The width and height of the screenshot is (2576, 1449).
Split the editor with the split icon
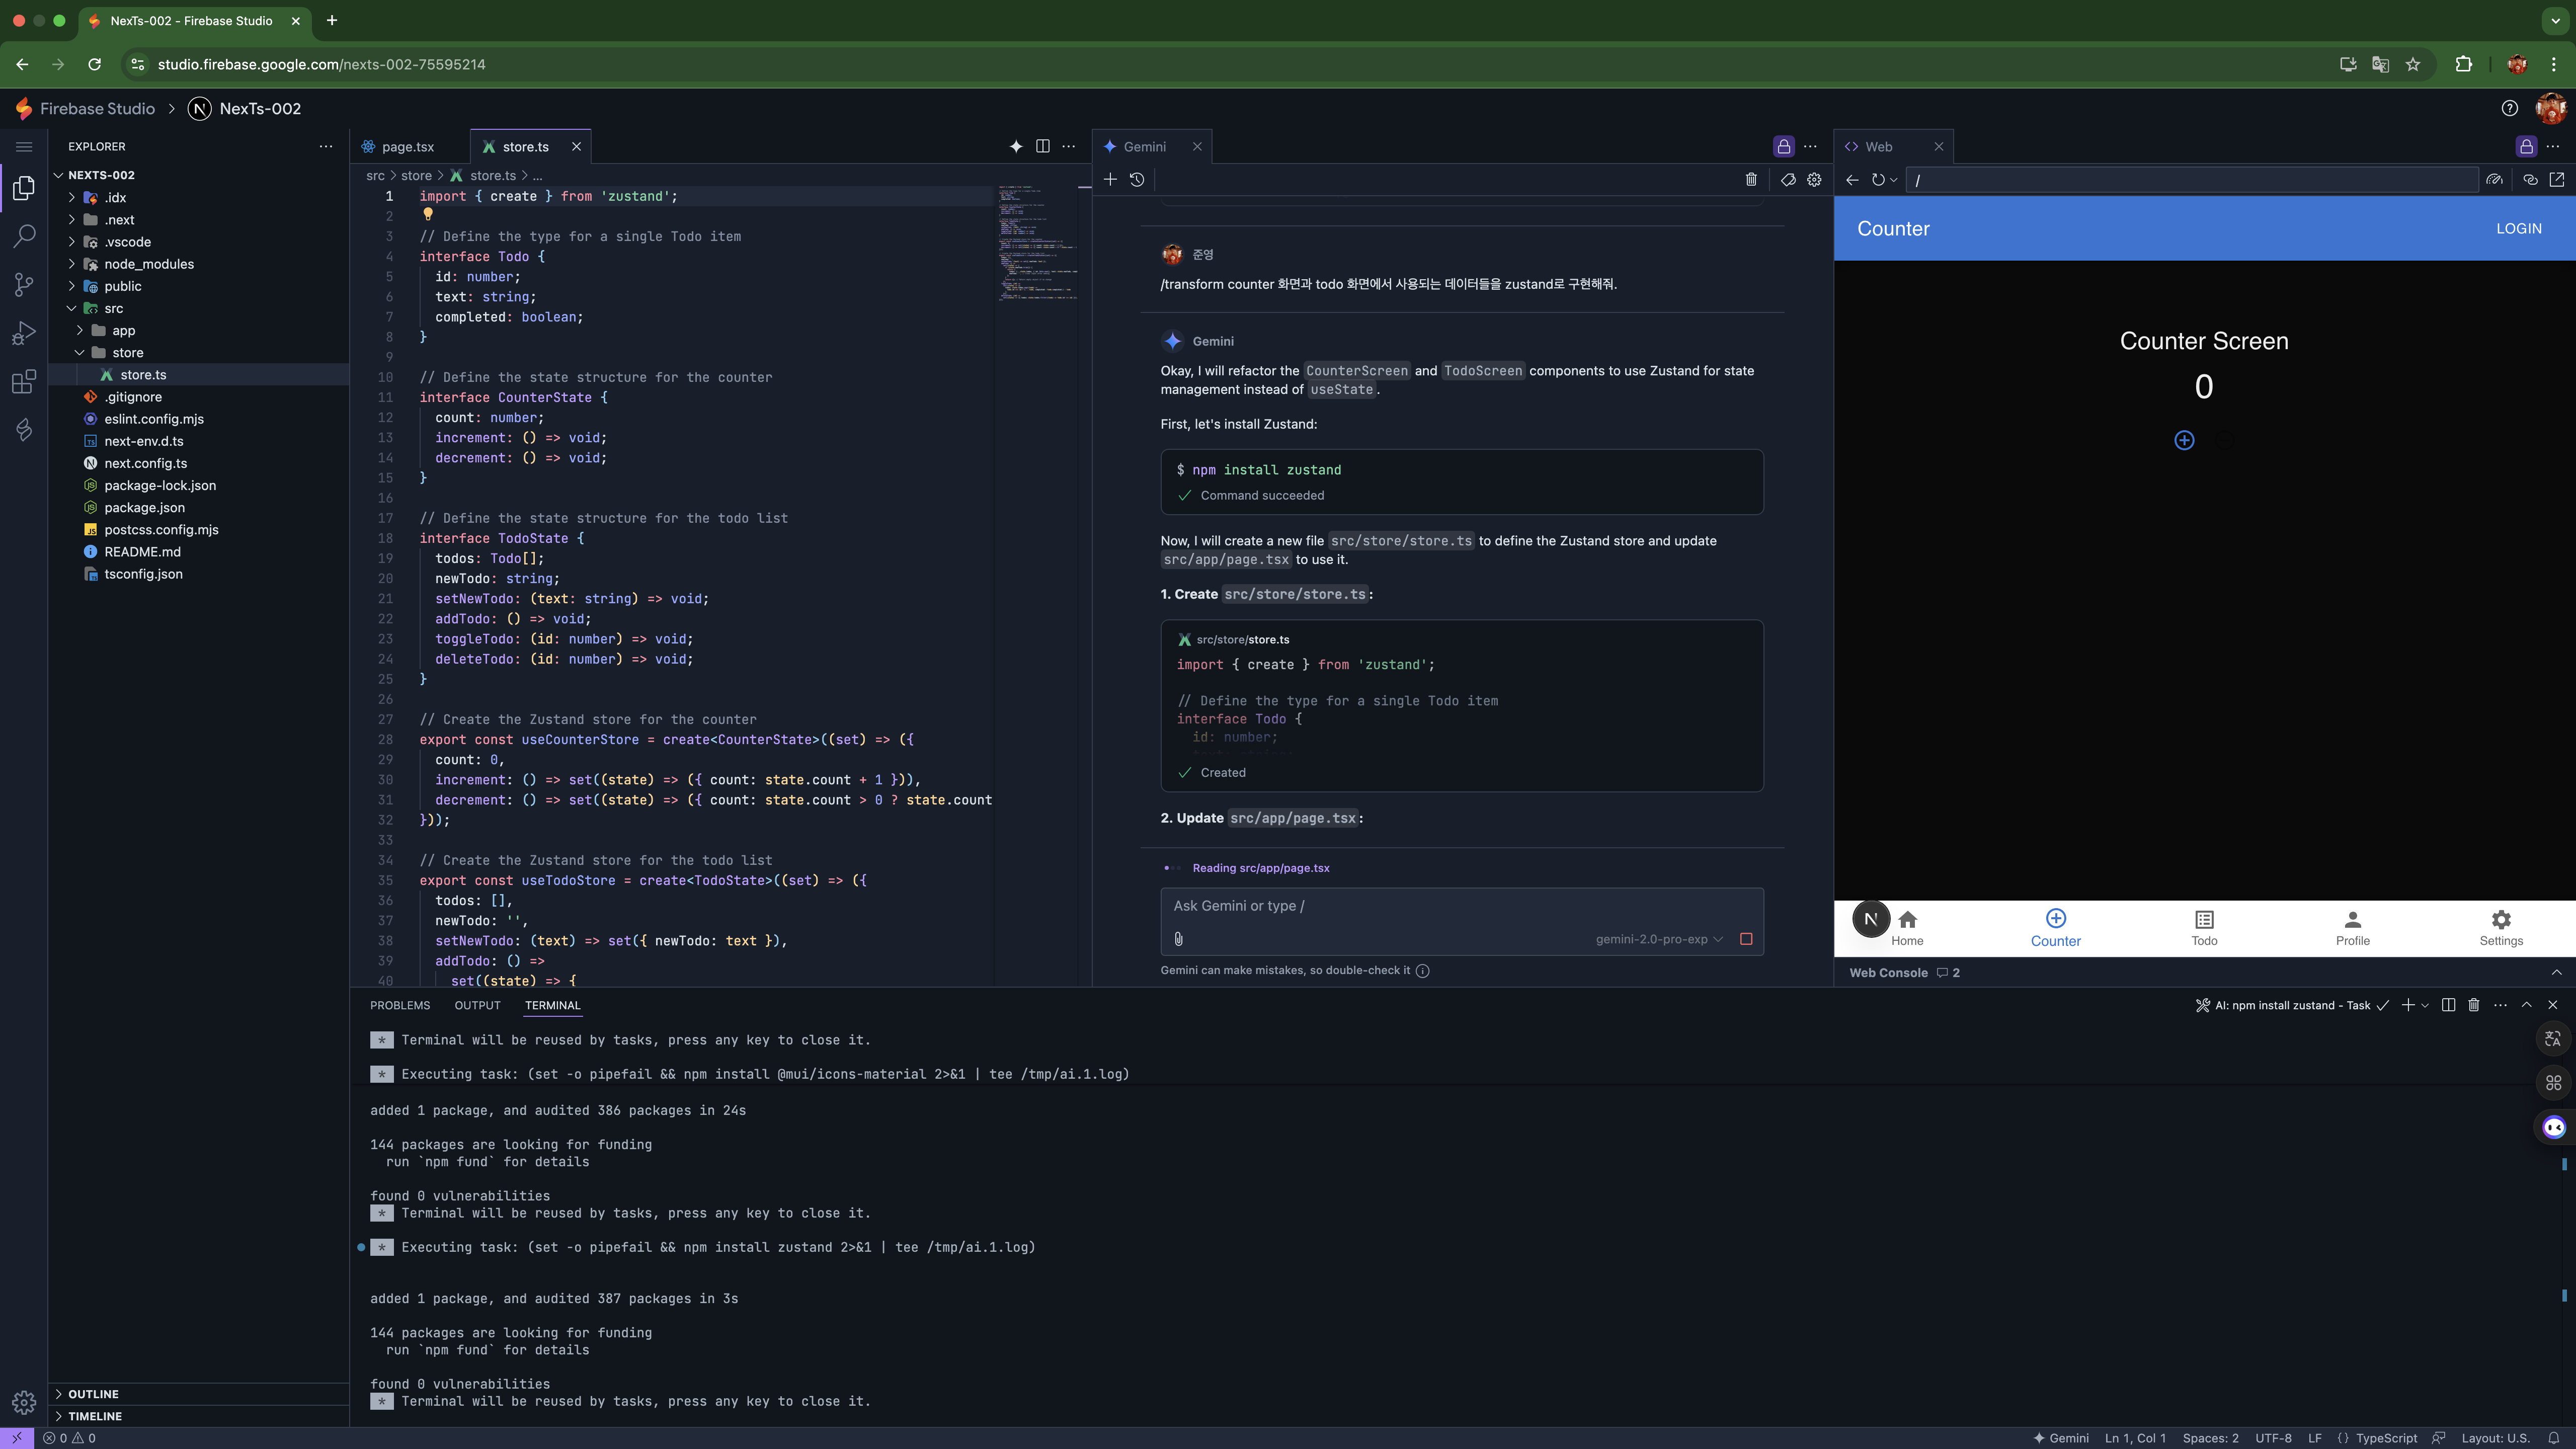1042,147
